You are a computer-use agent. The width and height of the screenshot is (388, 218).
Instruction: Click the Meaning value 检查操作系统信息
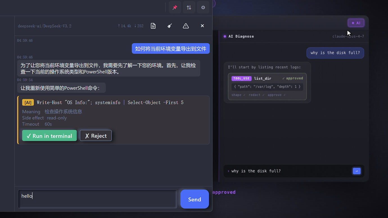point(63,112)
